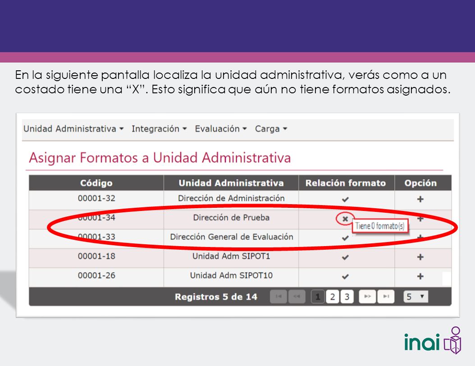This screenshot has width=475, height=366.
Task: Click checkmark for Dirección General de Evaluación
Action: [345, 238]
